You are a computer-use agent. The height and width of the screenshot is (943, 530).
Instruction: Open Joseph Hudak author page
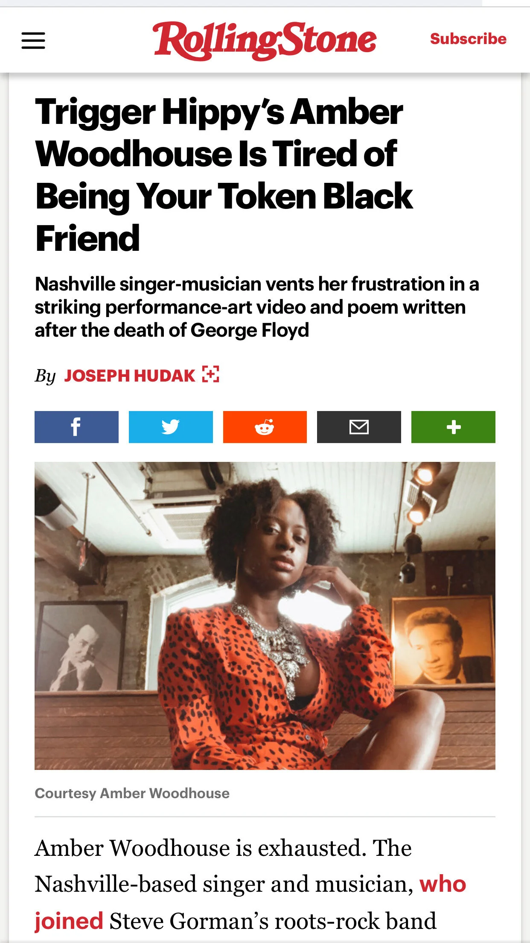coord(130,376)
